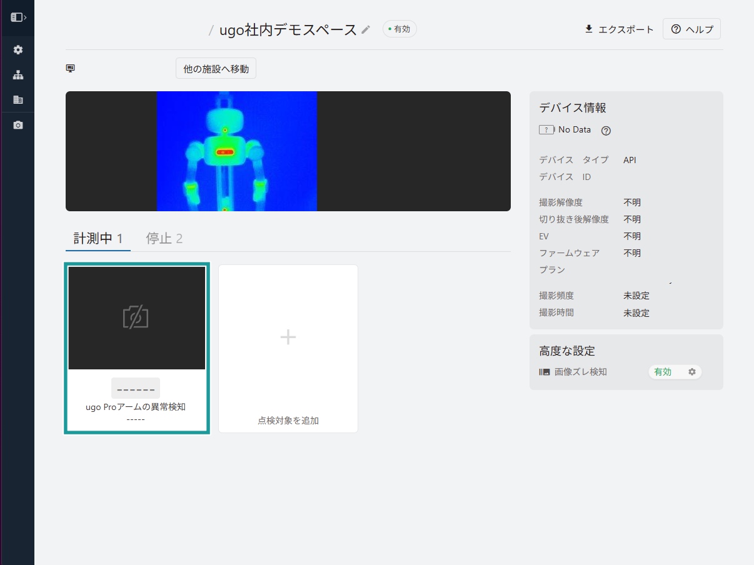The width and height of the screenshot is (754, 565).
Task: Click the 撮影頻度 未設定 value
Action: (636, 296)
